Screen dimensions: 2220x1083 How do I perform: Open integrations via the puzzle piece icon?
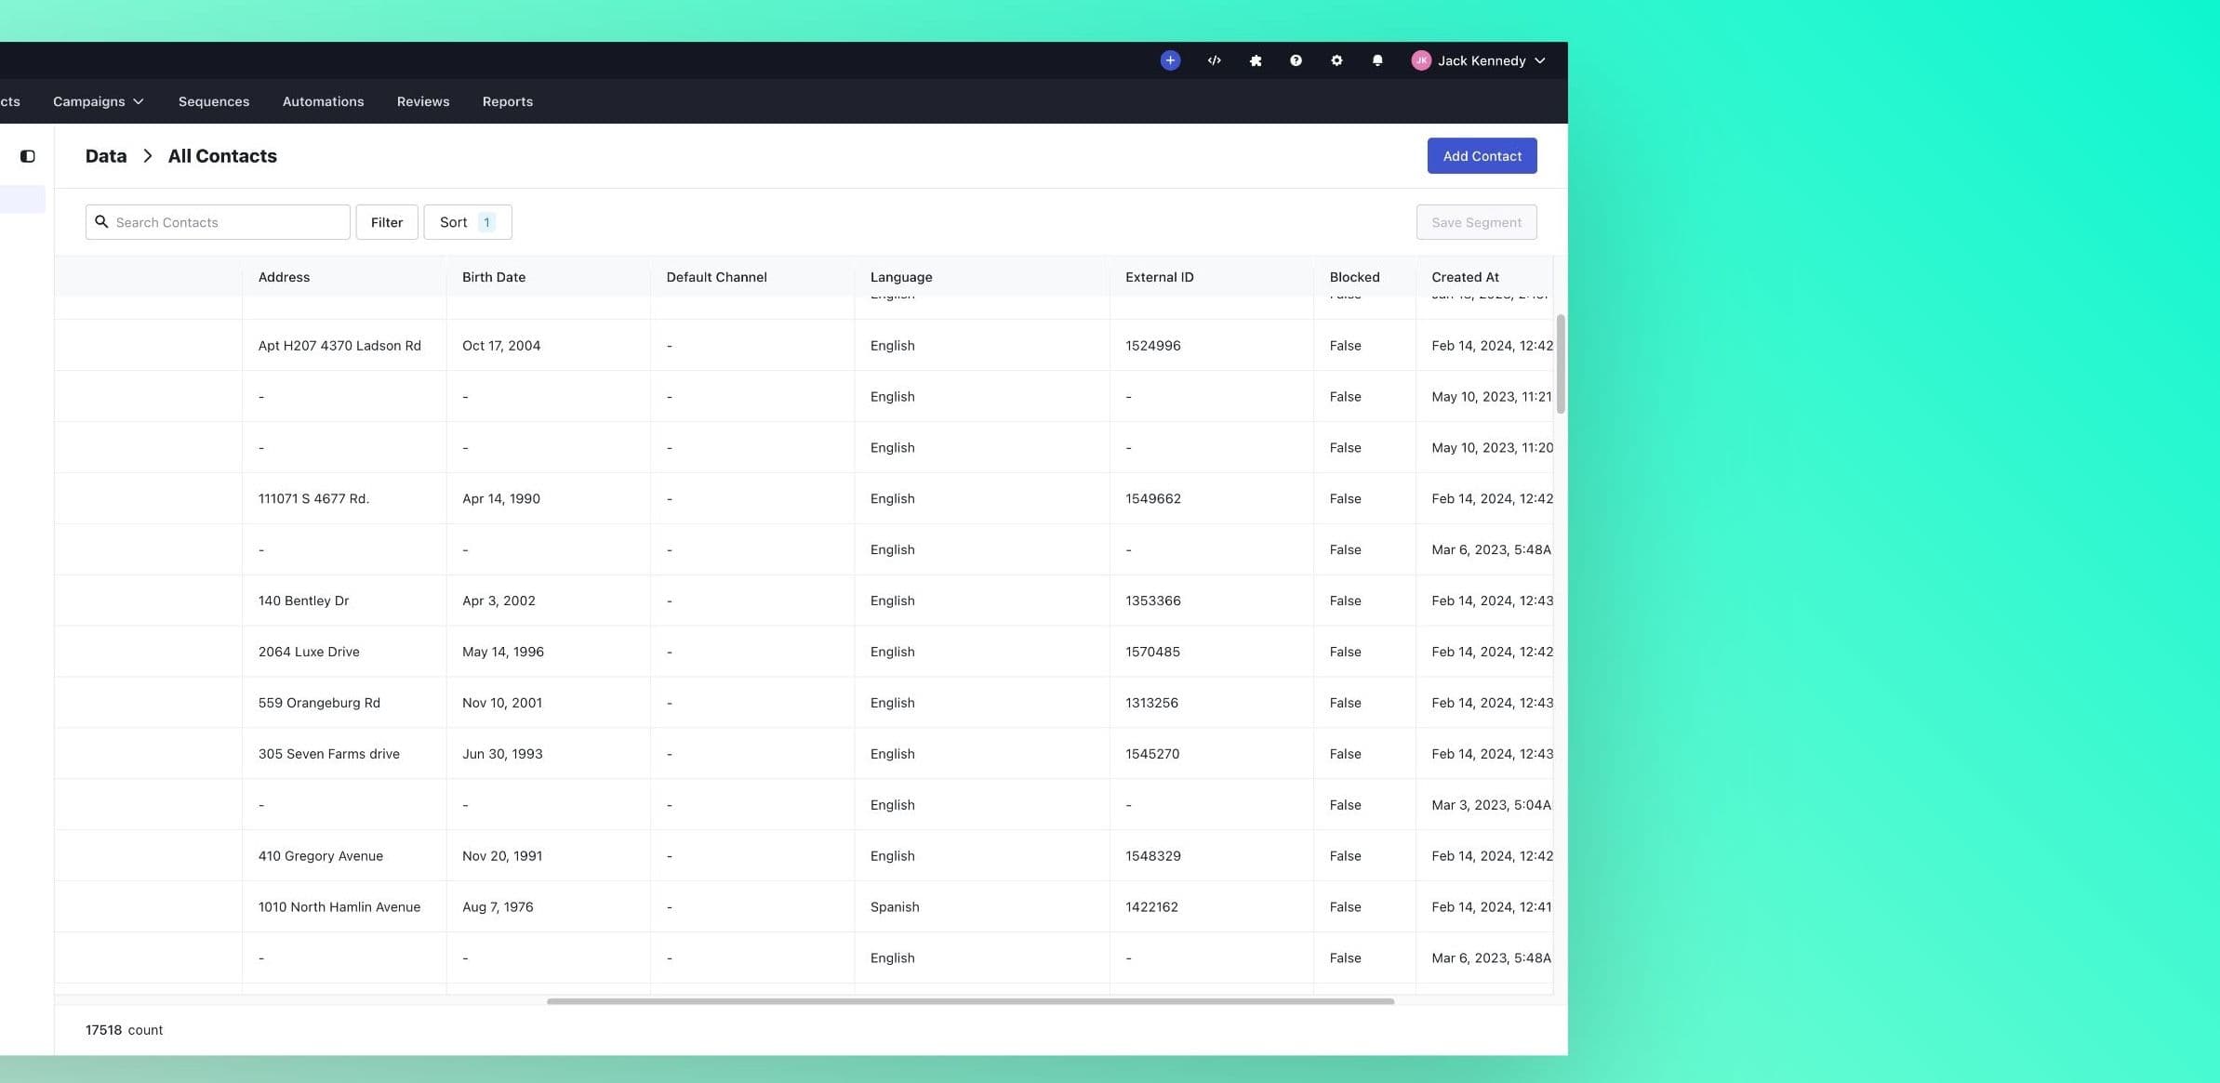[1255, 59]
